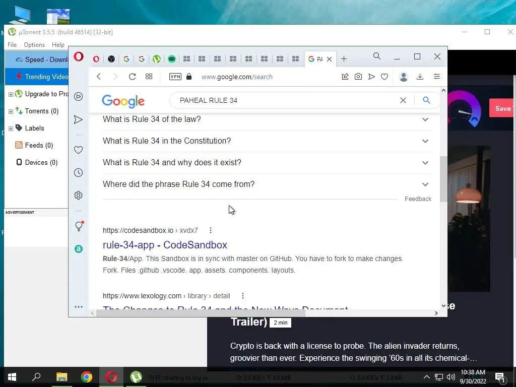Switch to the first Opera tab

[x=96, y=59]
